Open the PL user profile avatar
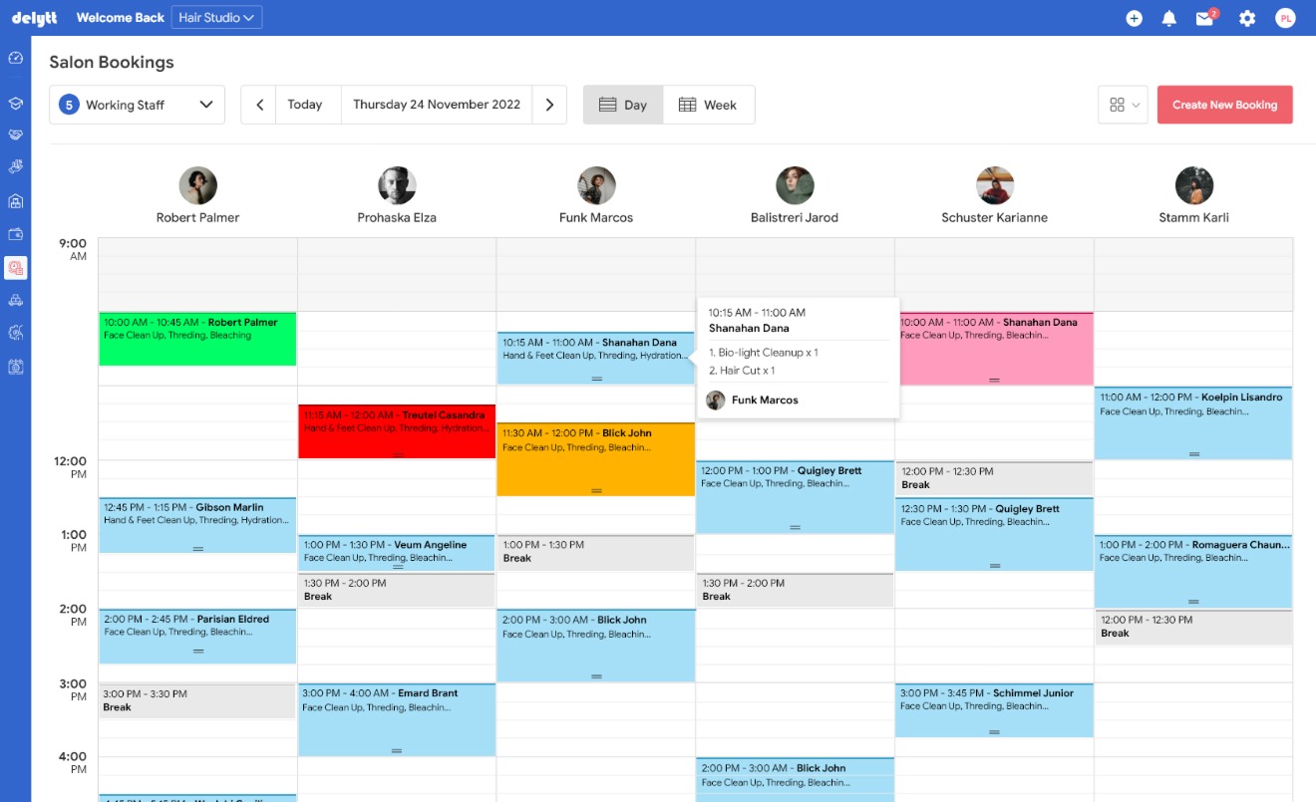Image resolution: width=1316 pixels, height=802 pixels. point(1285,18)
